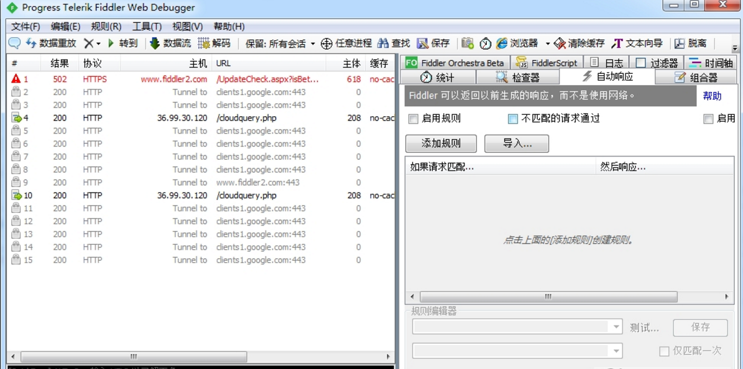743x369 pixels.
Task: Expand the toolbar overflow arrow
Action: (x=735, y=48)
